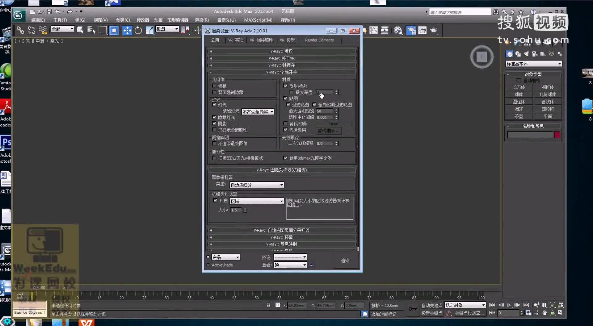593x326 pixels.
Task: Switch to the VR_设置 tab
Action: click(x=287, y=40)
